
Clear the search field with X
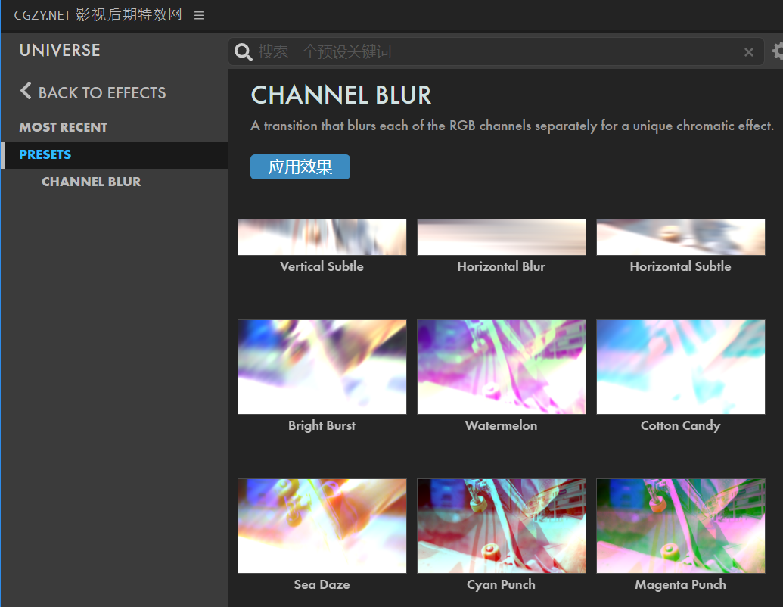(748, 52)
